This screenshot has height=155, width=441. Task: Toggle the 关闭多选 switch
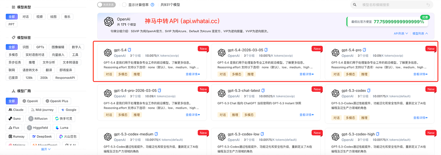click(x=106, y=5)
